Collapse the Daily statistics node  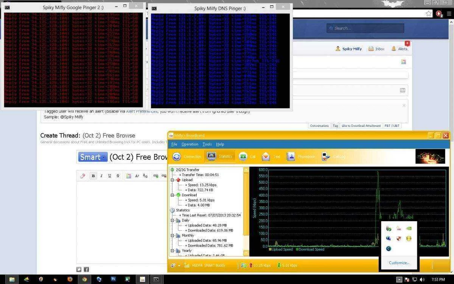click(x=173, y=220)
